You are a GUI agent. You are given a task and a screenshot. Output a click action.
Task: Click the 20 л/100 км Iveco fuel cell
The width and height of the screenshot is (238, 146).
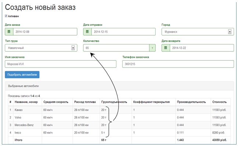pyautogui.click(x=86, y=132)
